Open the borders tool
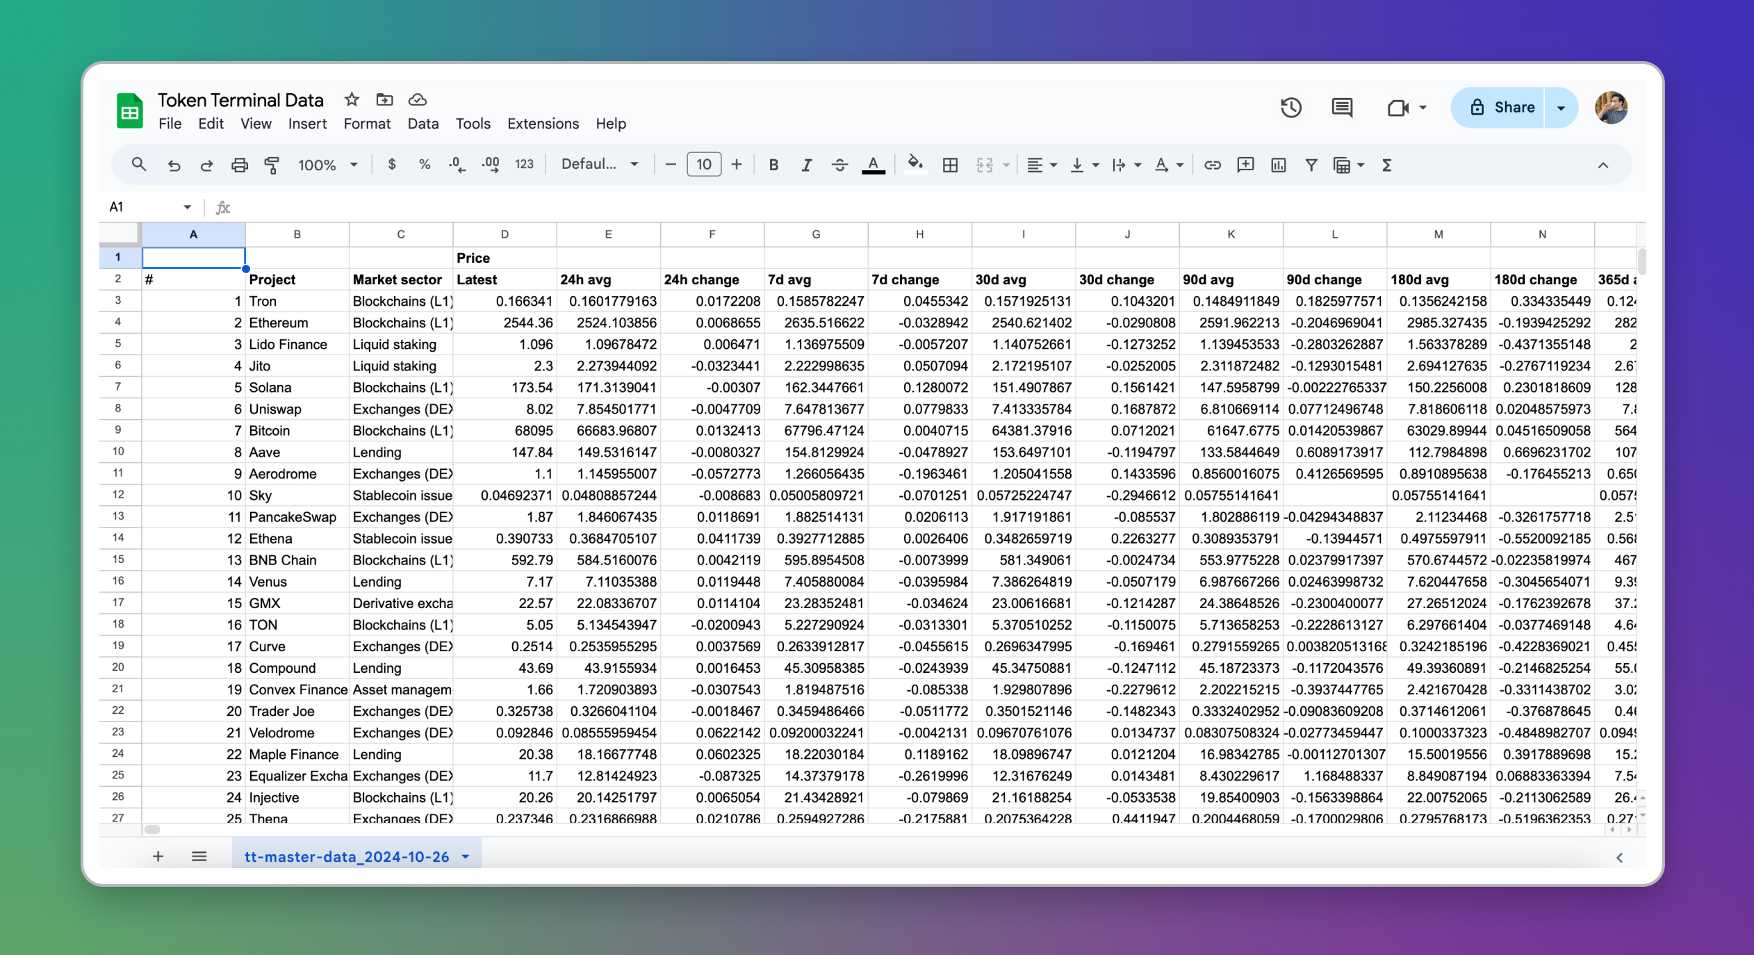The height and width of the screenshot is (955, 1754). point(950,165)
